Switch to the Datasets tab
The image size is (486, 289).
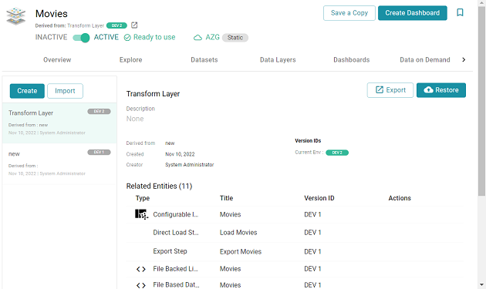click(x=204, y=60)
